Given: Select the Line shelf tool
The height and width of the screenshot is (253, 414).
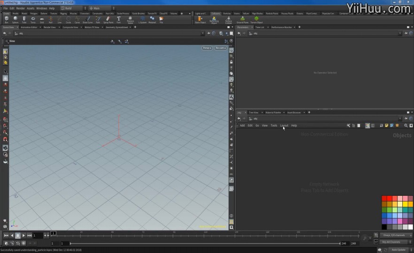Looking at the screenshot, I should point(60,20).
